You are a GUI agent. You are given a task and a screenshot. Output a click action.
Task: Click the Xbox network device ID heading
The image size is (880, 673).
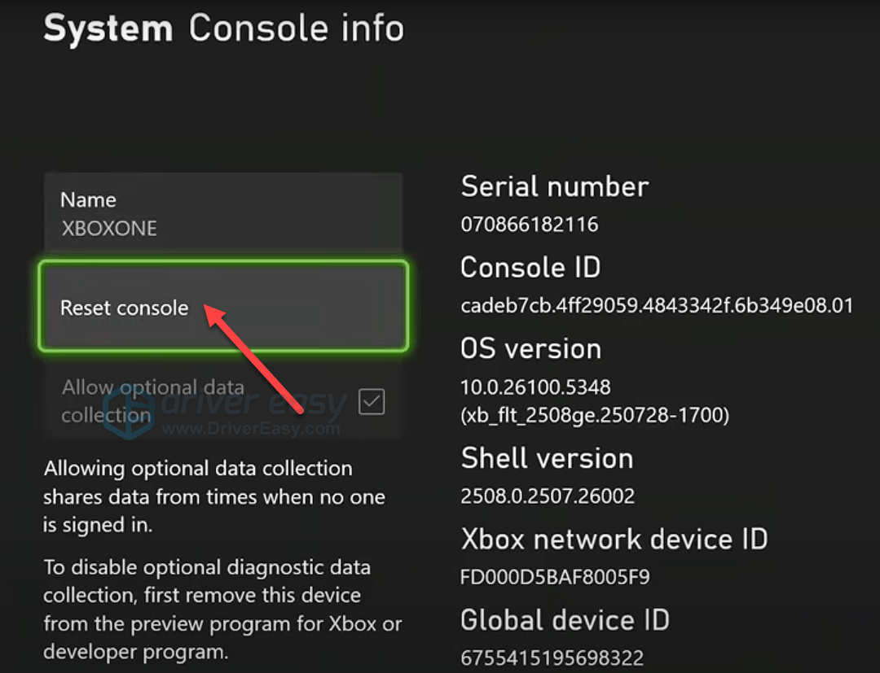tap(614, 539)
